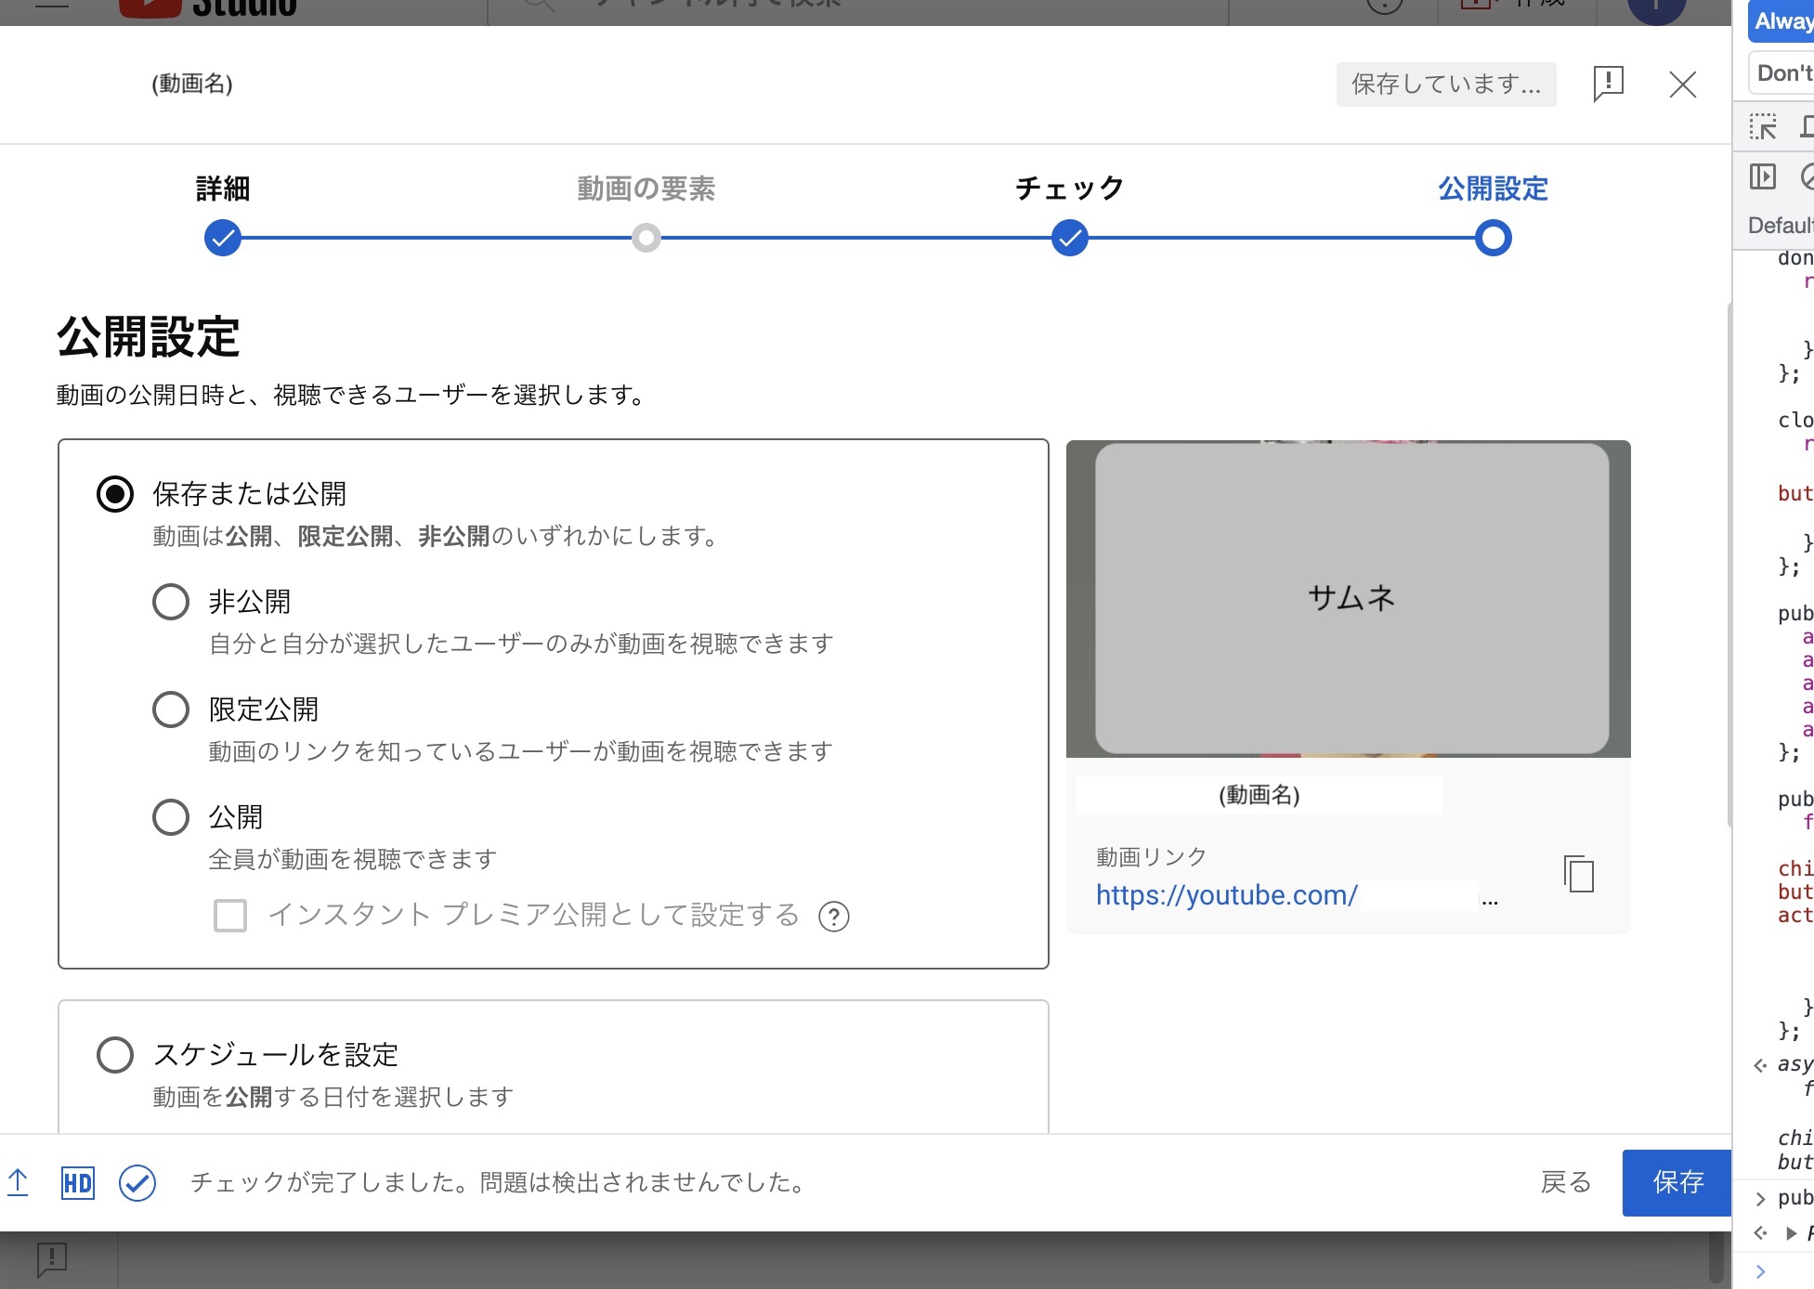
Task: Expand the pub object in DevTools console
Action: click(1760, 1199)
